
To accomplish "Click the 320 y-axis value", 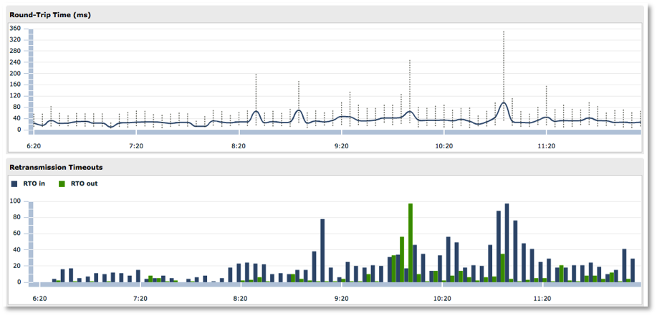I will tap(16, 40).
